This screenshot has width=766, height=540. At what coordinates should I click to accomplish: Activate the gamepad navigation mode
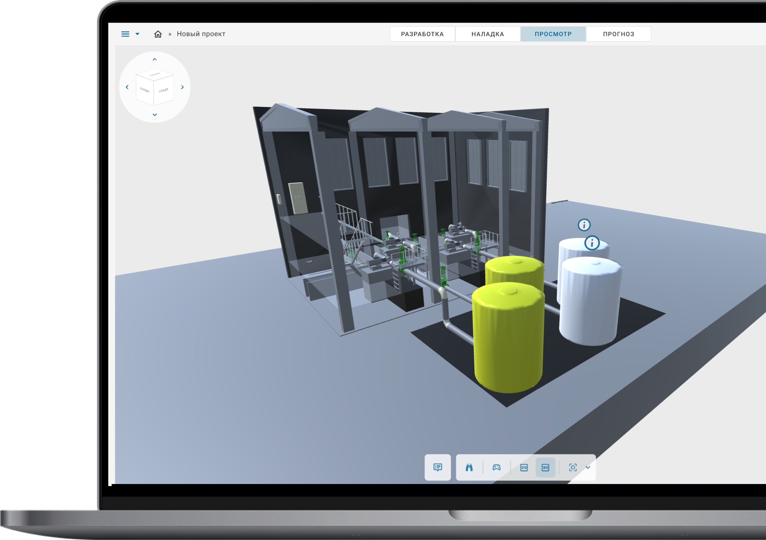[496, 467]
